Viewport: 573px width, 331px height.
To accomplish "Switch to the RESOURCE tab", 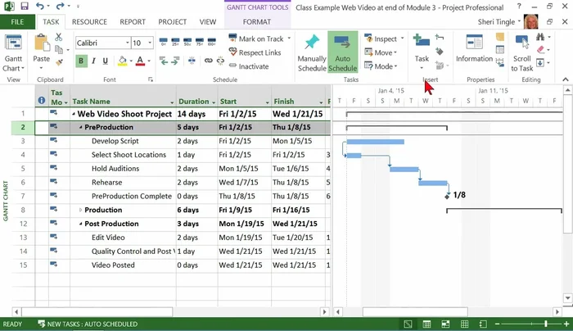I will (x=89, y=22).
